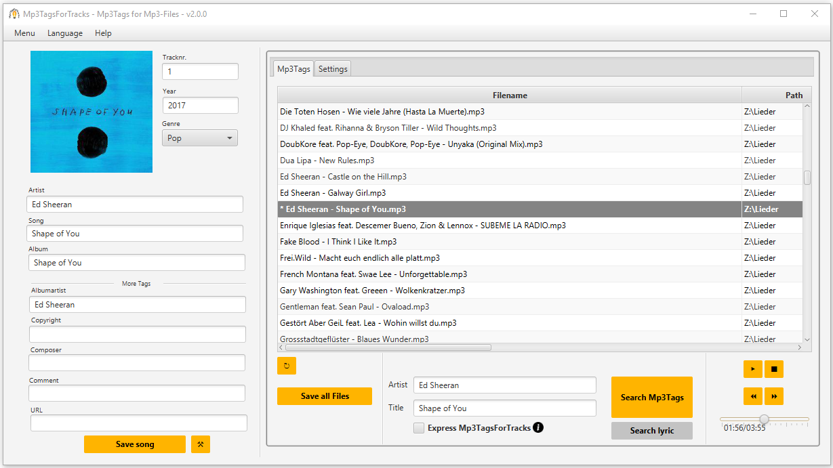Viewport: 833px width, 468px height.
Task: Select row Enrique Iglesias - SUBEME LA RADIO.mp3
Action: [540, 226]
